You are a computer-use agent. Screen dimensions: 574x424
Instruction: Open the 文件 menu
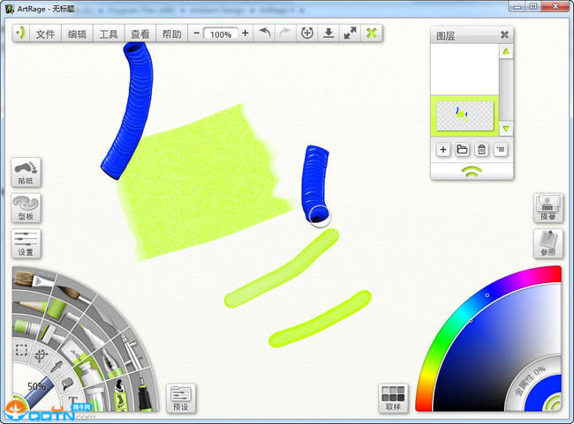45,34
